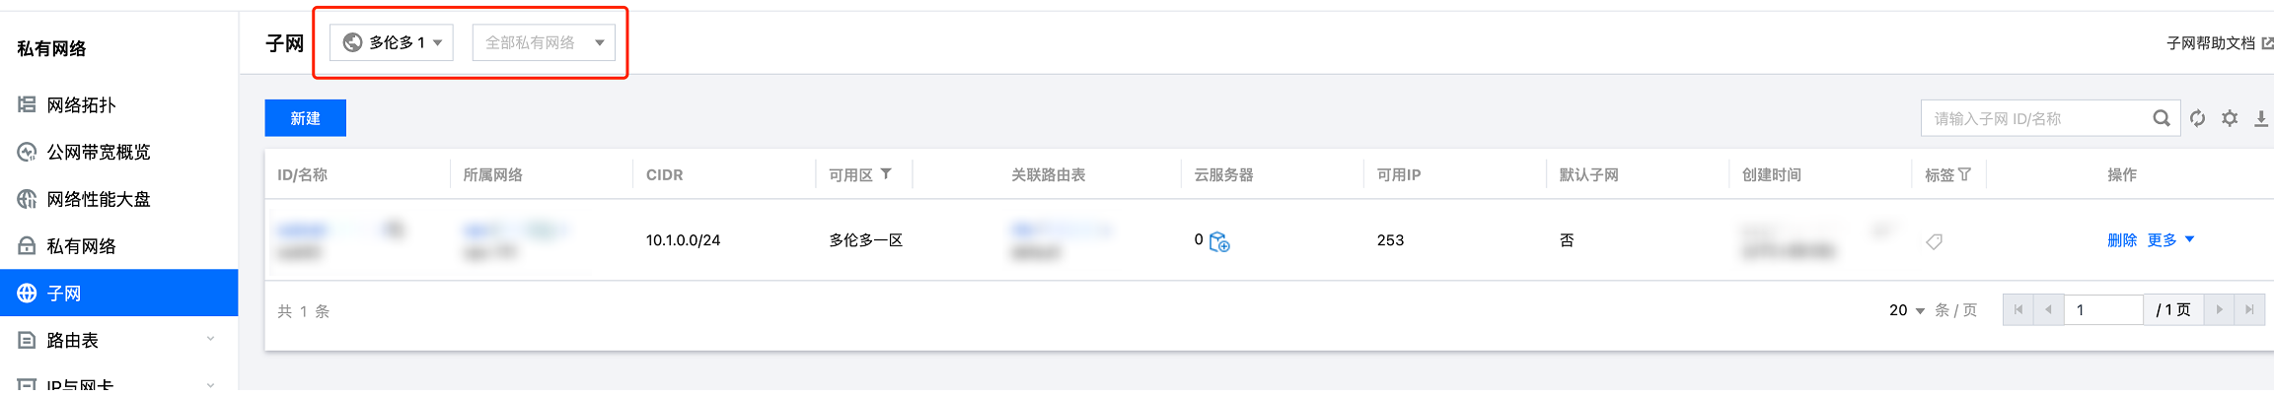This screenshot has width=2274, height=396.
Task: Go to 网络拓扑 in sidebar
Action: [x=81, y=105]
